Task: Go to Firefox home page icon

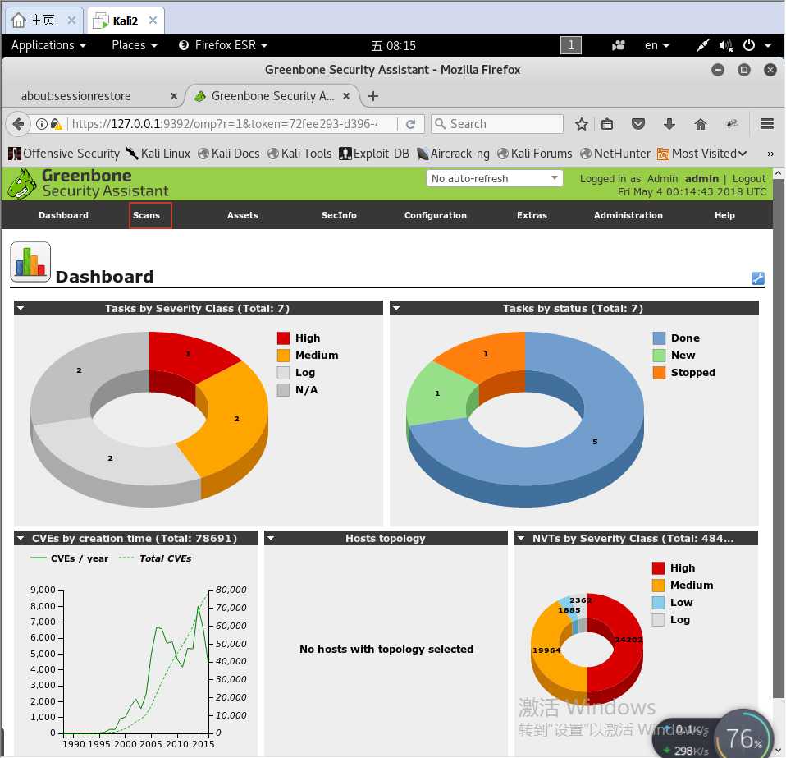Action: point(701,124)
